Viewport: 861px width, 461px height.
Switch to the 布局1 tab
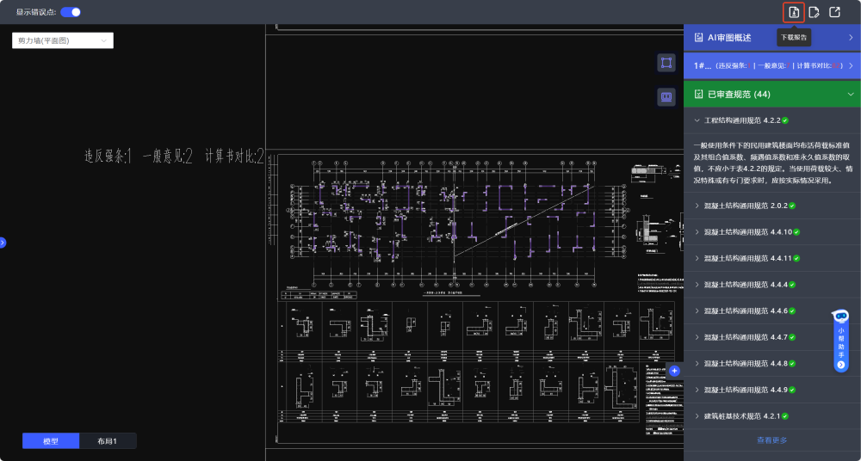[x=108, y=441]
